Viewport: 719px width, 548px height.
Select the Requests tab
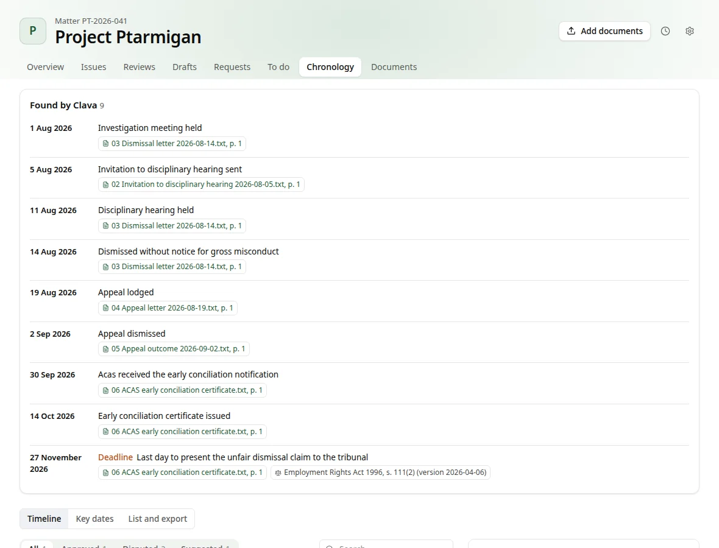click(x=232, y=67)
